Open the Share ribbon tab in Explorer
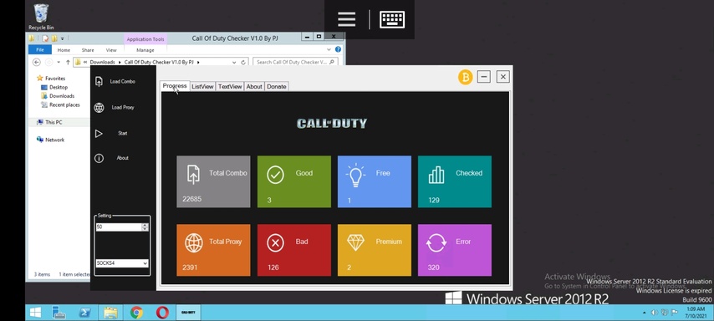Viewport: 714px width, 321px height. (88, 50)
